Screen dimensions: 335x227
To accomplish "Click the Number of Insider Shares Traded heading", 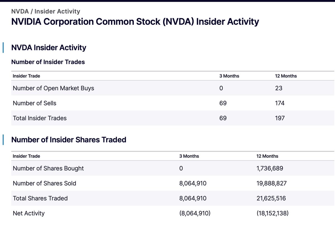I will pyautogui.click(x=69, y=140).
